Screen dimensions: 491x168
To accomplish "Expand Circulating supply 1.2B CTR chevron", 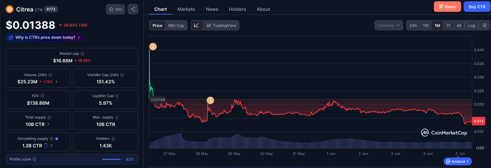I will 52,146.
